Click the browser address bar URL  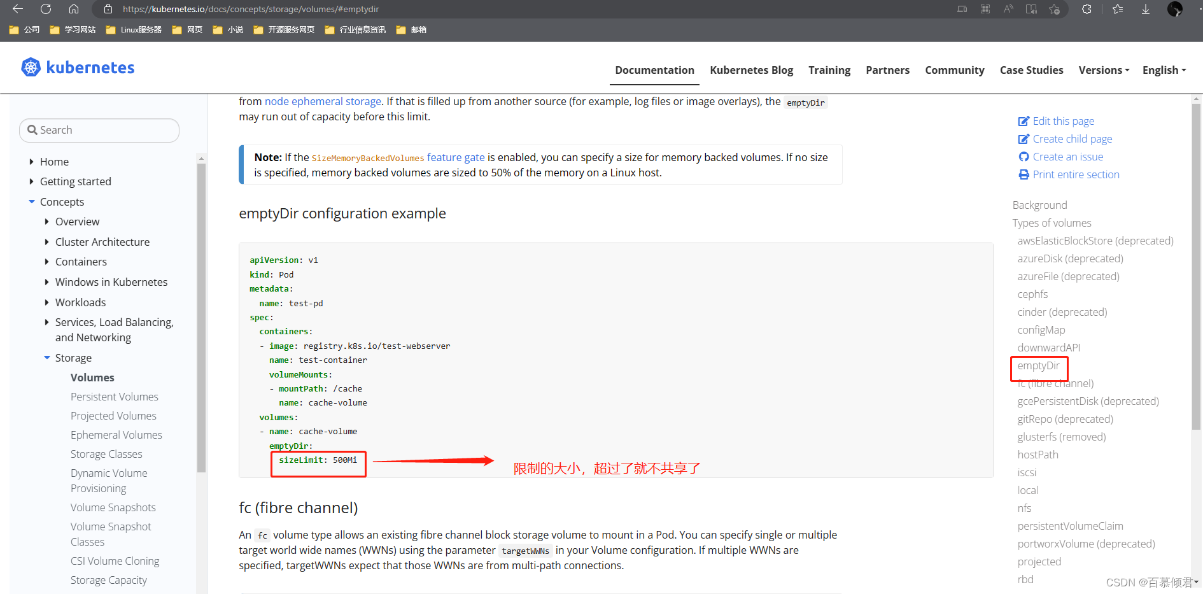[x=251, y=9]
